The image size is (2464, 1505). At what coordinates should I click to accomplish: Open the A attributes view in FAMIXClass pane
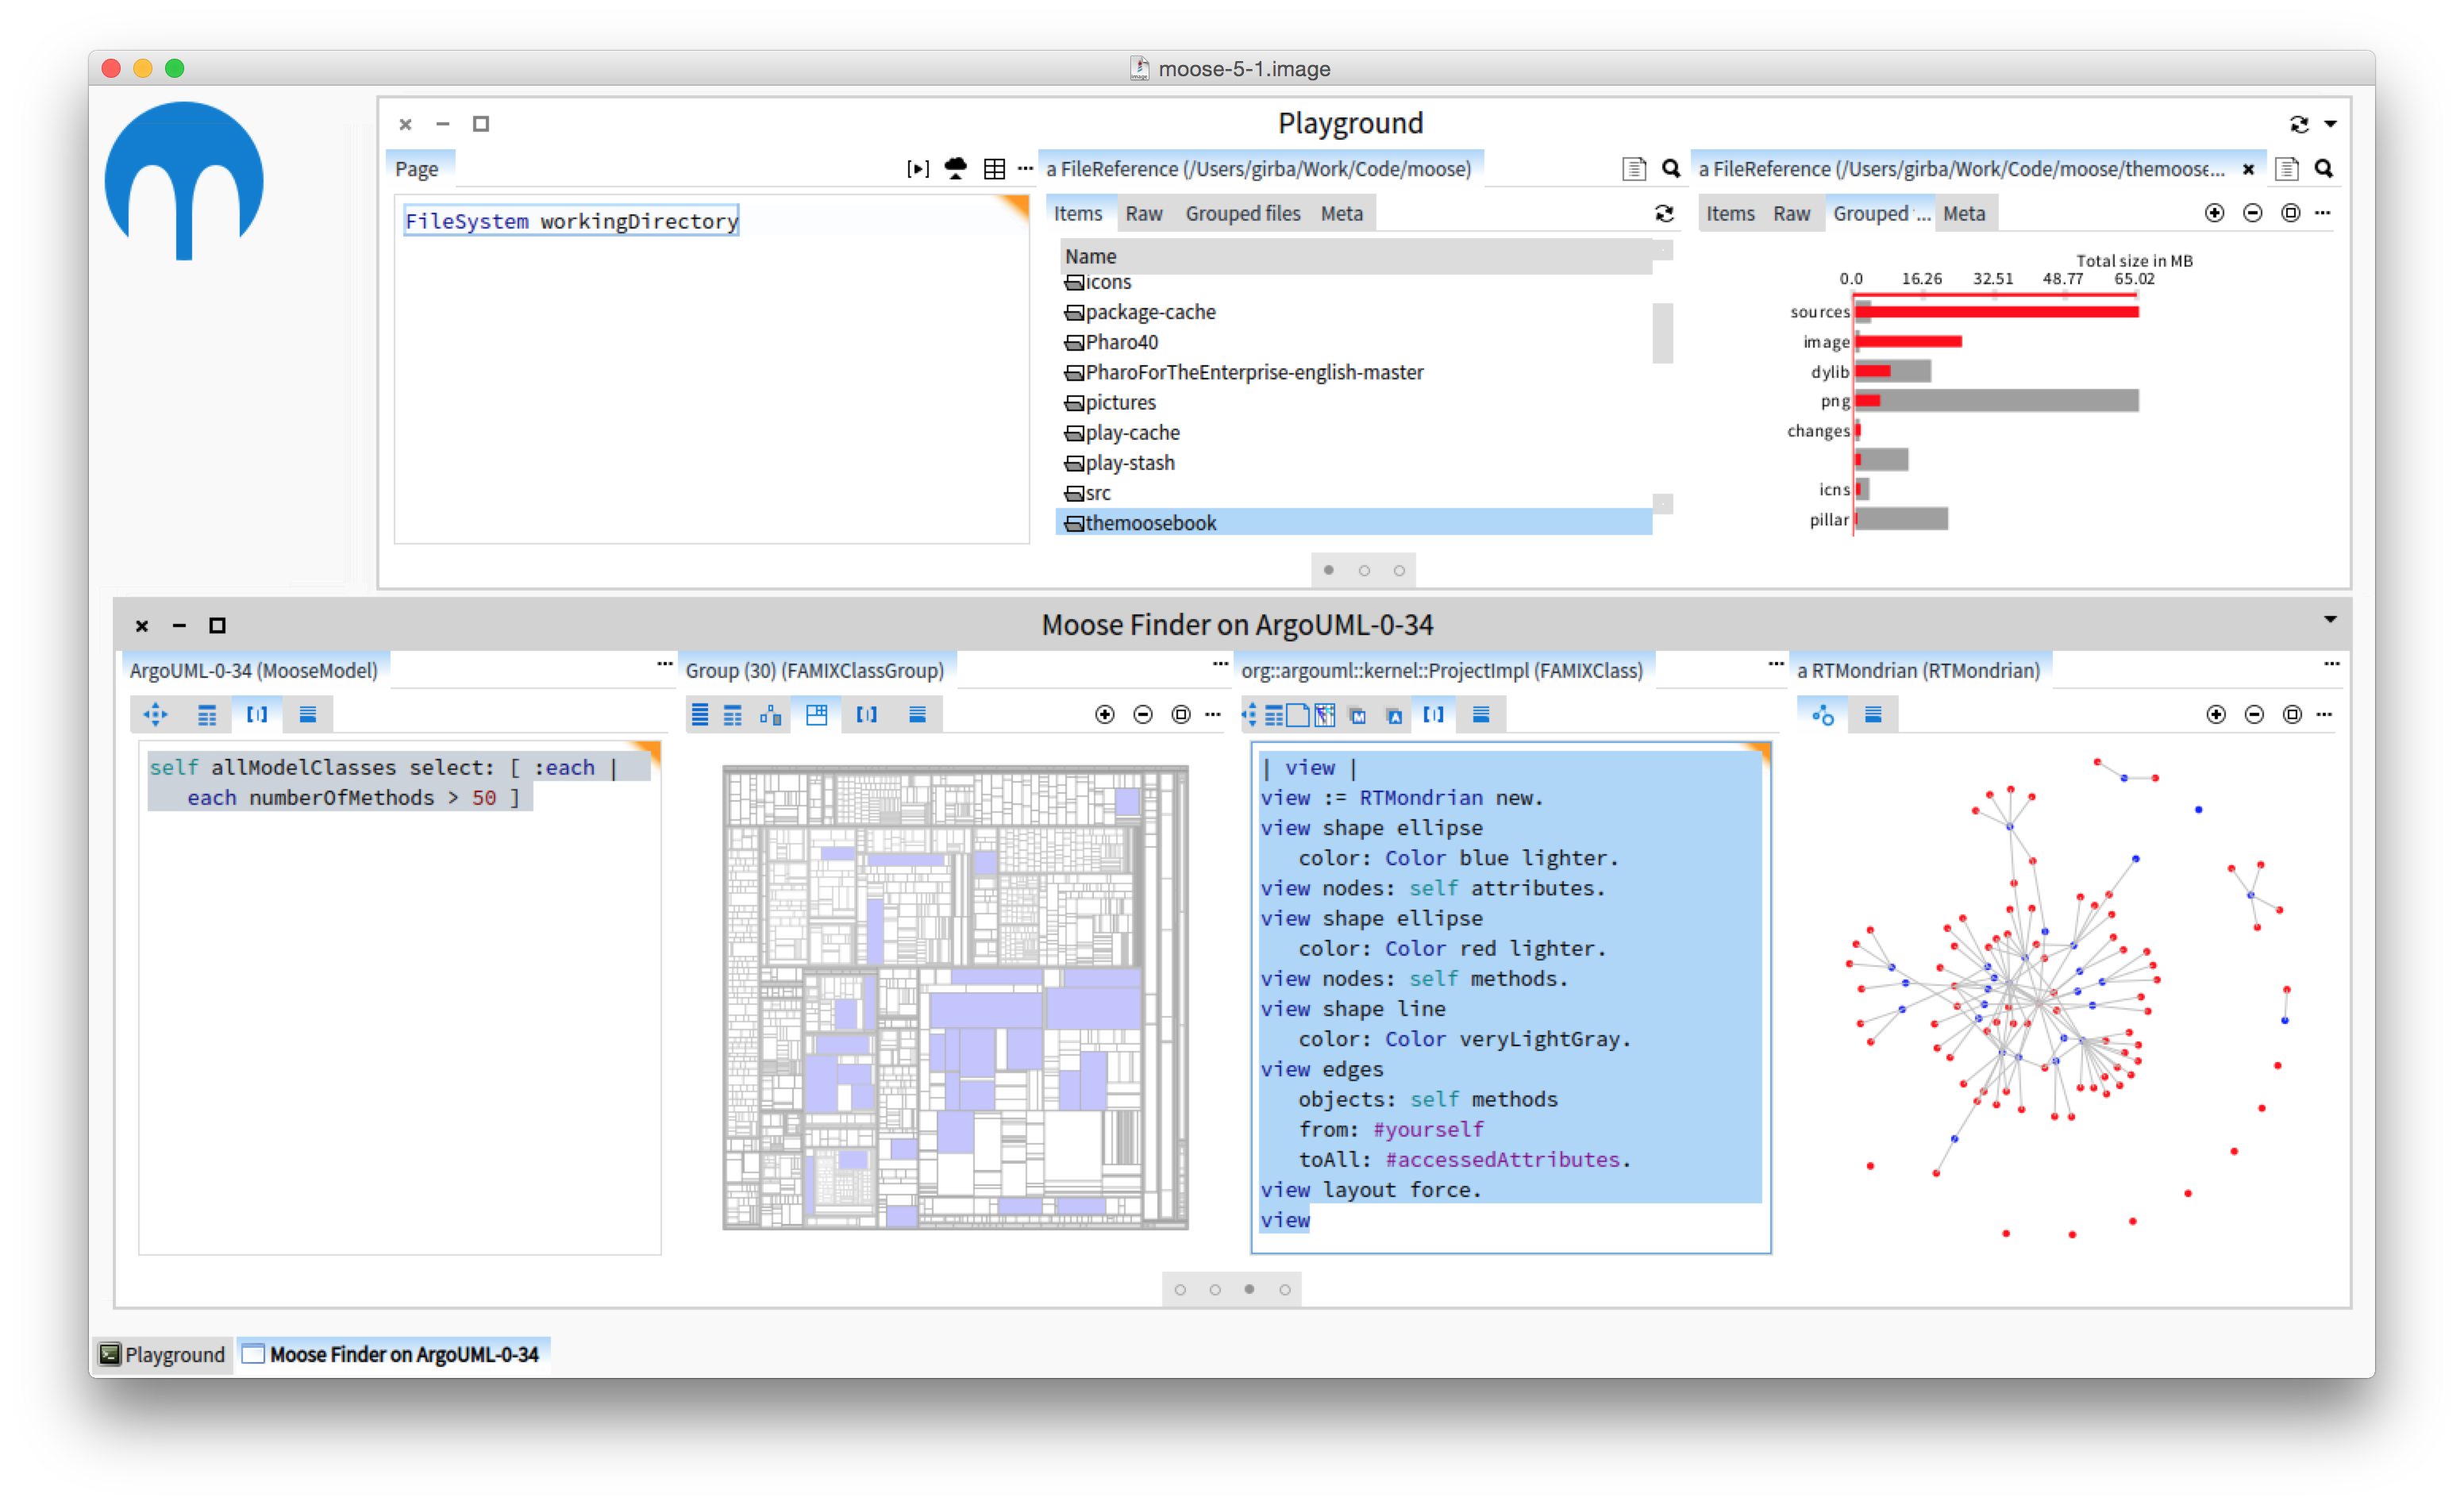[x=1394, y=715]
